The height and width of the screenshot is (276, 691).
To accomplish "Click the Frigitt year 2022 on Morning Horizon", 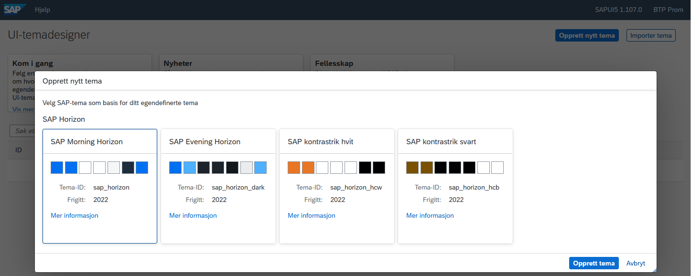I will tap(100, 200).
